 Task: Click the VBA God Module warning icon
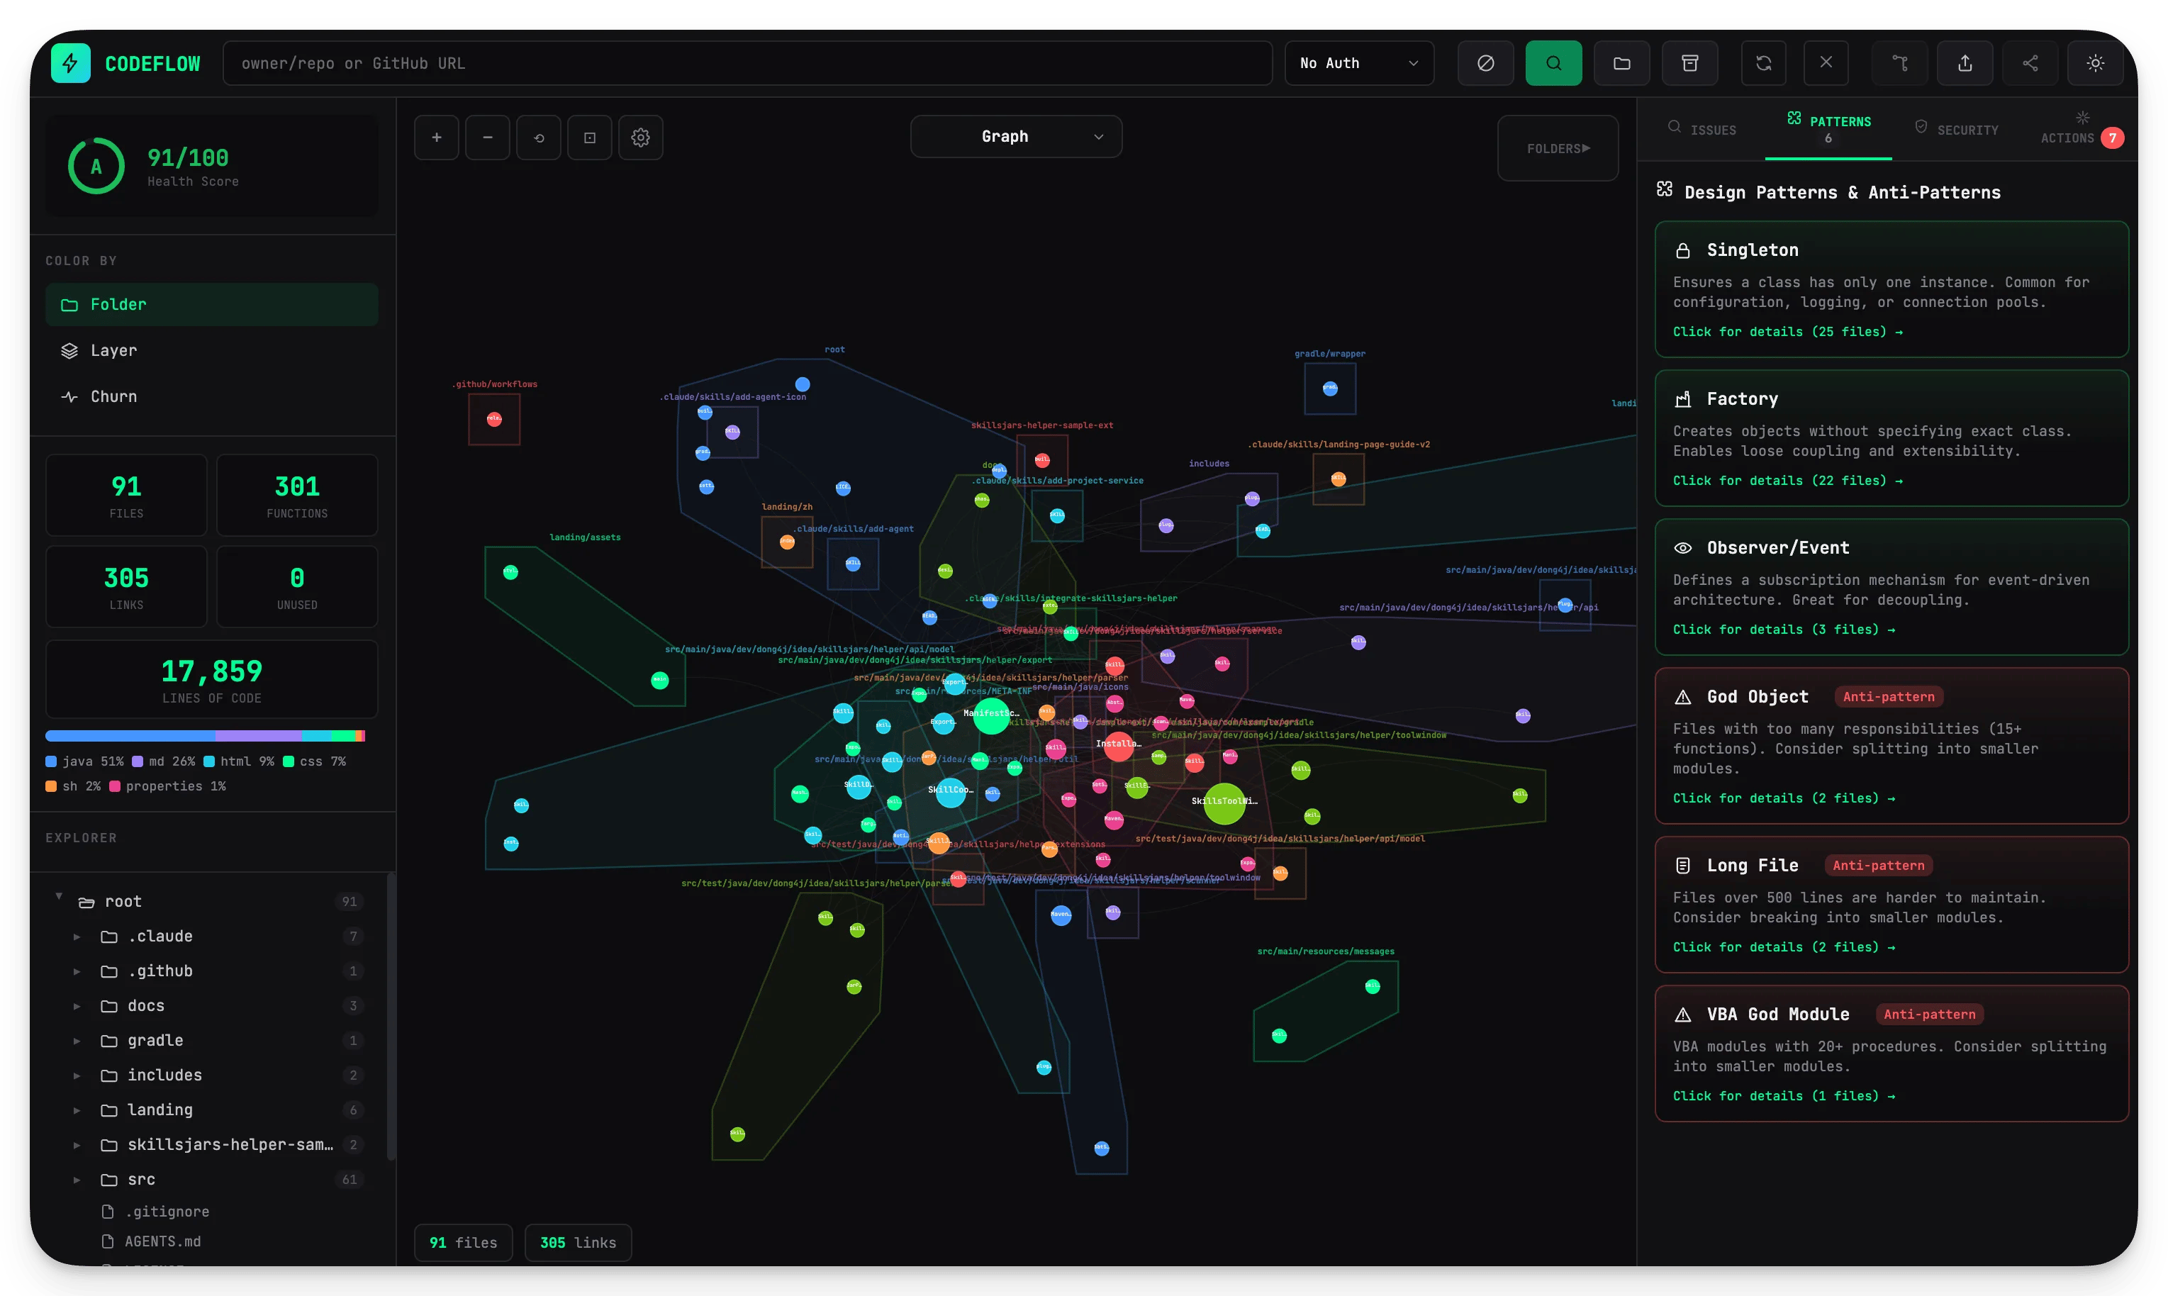(x=1682, y=1015)
